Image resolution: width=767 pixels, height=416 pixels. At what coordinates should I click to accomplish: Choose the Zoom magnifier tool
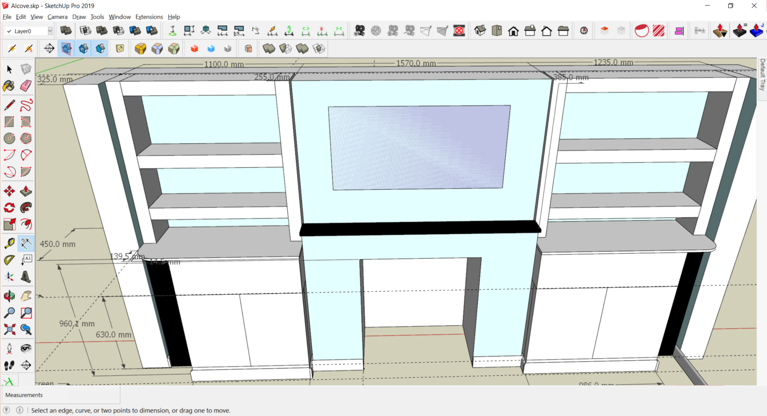(x=9, y=313)
